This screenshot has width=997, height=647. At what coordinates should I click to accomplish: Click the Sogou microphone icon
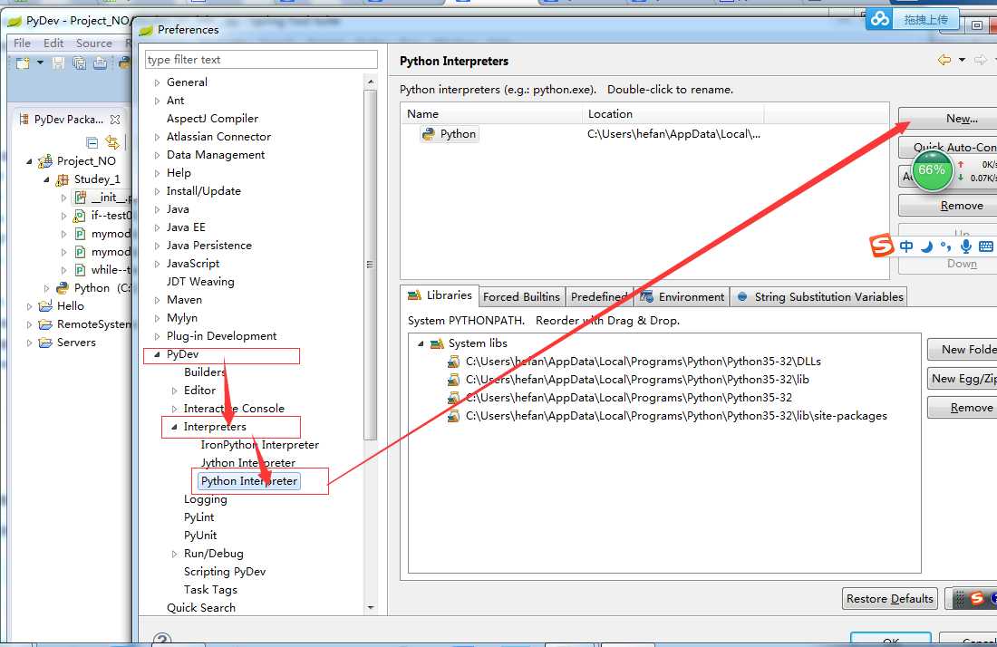[x=966, y=246]
